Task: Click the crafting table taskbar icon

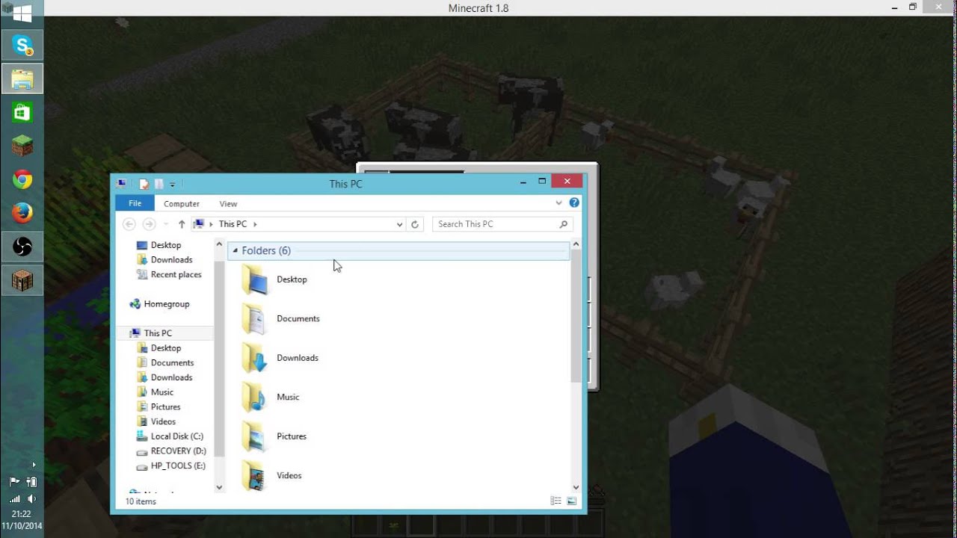Action: pos(22,281)
